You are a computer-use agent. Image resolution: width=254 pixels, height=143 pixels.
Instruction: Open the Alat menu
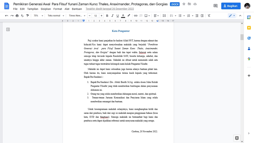pos(67,9)
